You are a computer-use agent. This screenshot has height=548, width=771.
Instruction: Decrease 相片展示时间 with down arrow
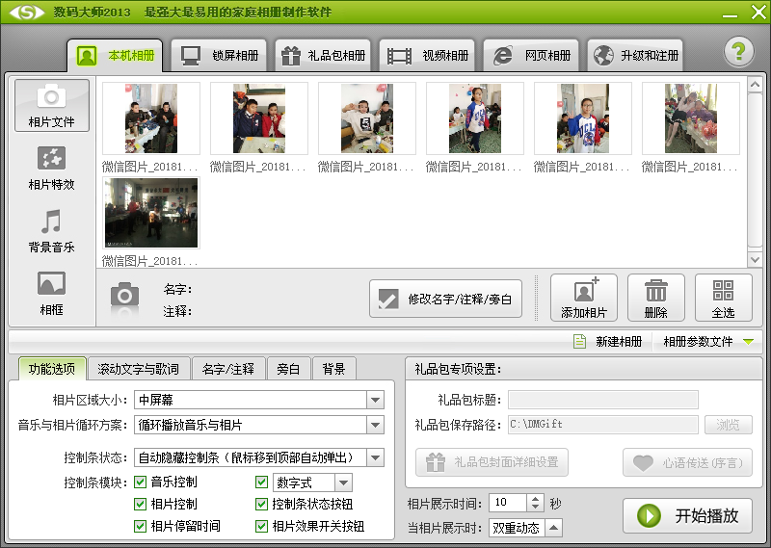[535, 508]
